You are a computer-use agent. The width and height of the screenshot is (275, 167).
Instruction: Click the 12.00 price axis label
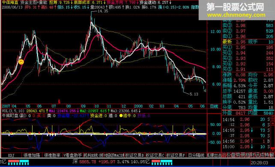[x=215, y=32]
